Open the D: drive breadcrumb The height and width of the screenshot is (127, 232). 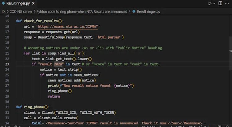(x=4, y=11)
